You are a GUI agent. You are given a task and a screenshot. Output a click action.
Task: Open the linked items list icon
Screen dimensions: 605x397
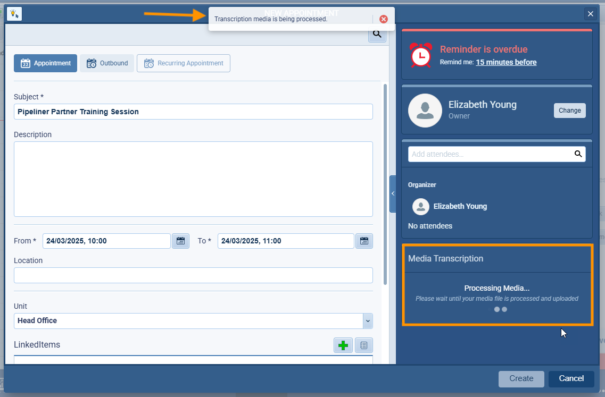(364, 345)
